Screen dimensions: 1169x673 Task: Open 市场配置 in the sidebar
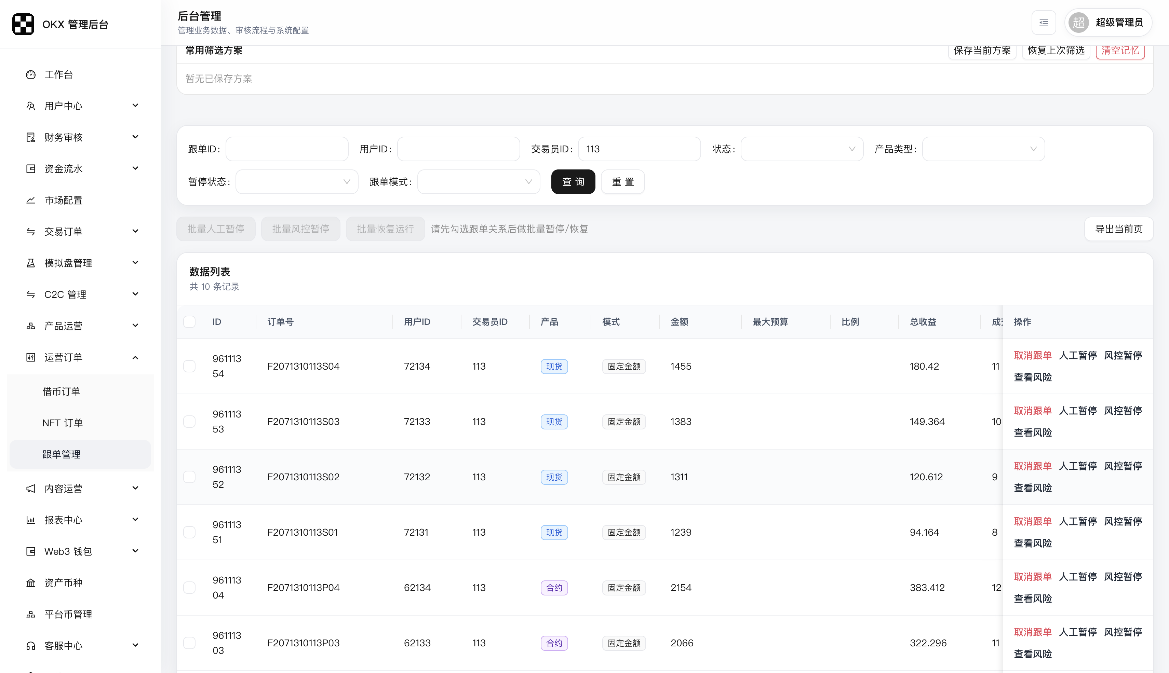click(x=80, y=200)
